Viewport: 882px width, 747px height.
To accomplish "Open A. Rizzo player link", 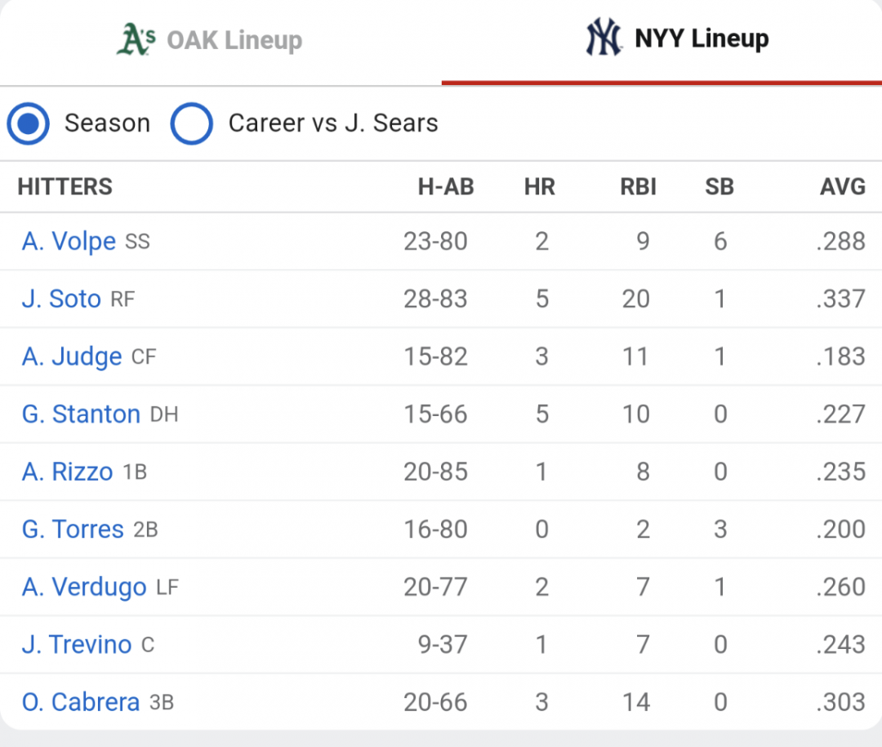I will 68,472.
